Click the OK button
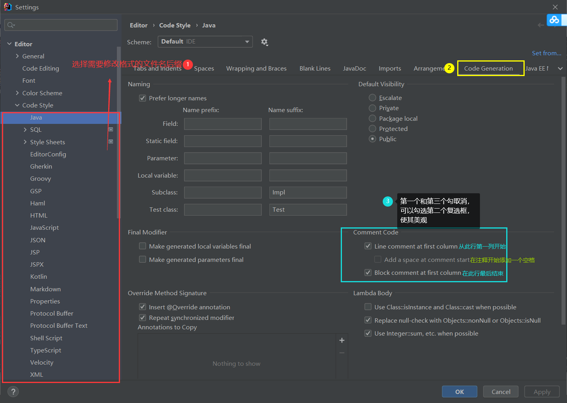Screen dimensions: 567x403 point(460,392)
